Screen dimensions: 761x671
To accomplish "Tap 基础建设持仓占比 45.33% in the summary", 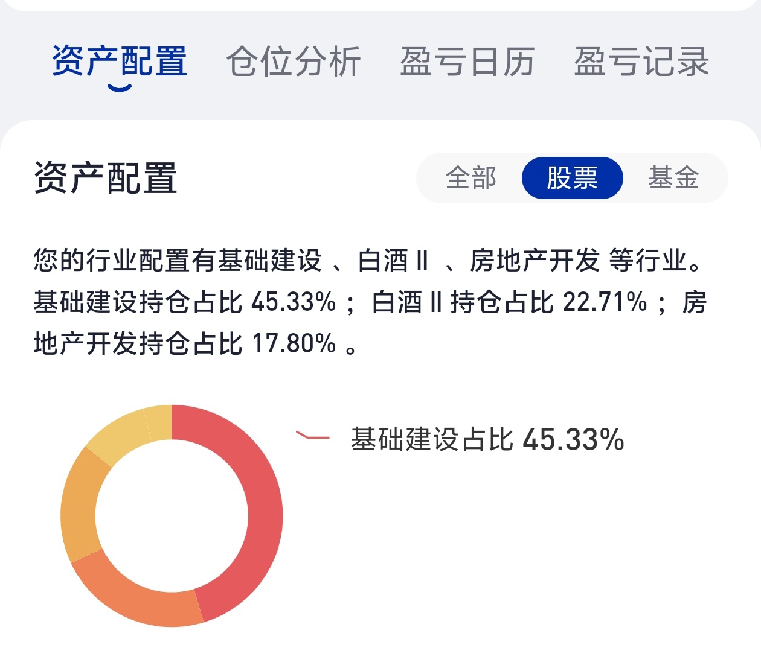I will point(184,302).
